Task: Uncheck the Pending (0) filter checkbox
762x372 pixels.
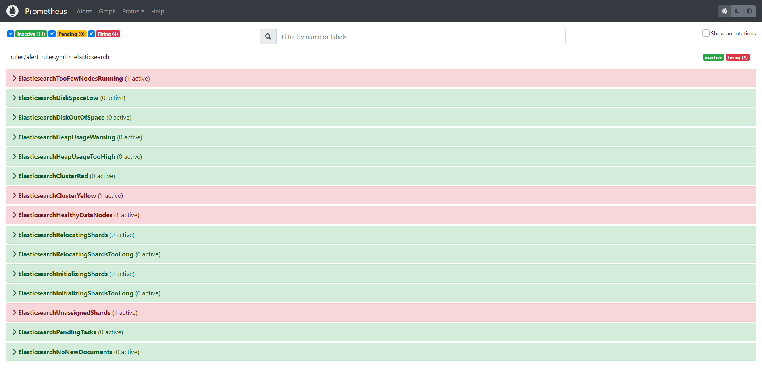Action: pyautogui.click(x=52, y=34)
